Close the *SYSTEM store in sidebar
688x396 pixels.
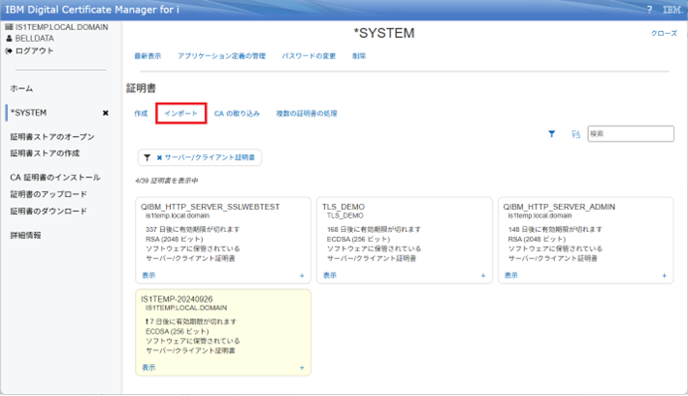coord(106,113)
